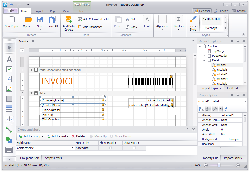Select the Panel control tool
250x172 pixels.
[9, 99]
